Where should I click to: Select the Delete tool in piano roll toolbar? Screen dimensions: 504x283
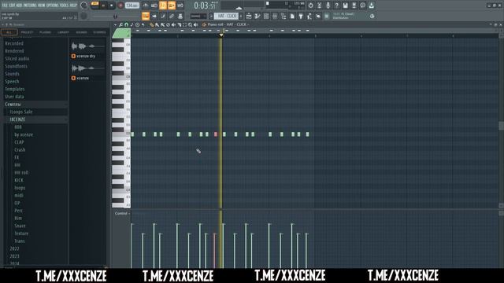coord(168,24)
